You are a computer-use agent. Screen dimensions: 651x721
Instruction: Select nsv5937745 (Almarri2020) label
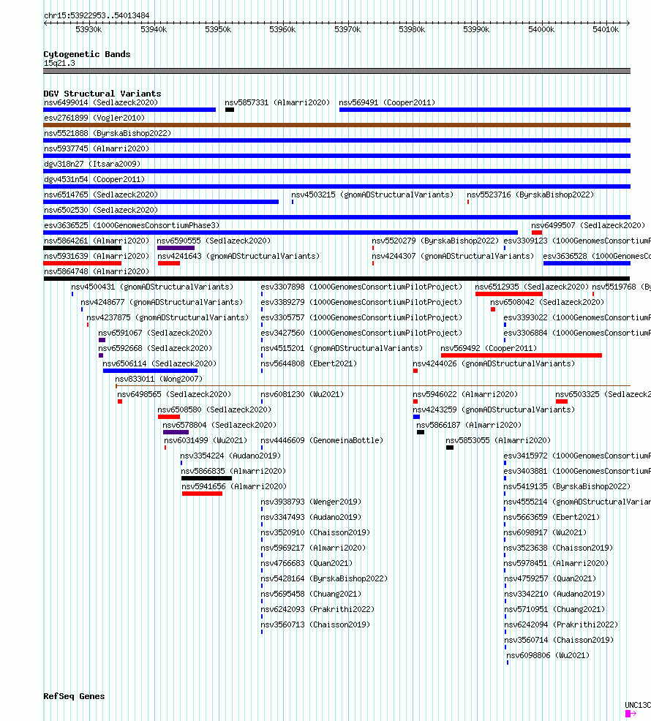[x=97, y=148]
